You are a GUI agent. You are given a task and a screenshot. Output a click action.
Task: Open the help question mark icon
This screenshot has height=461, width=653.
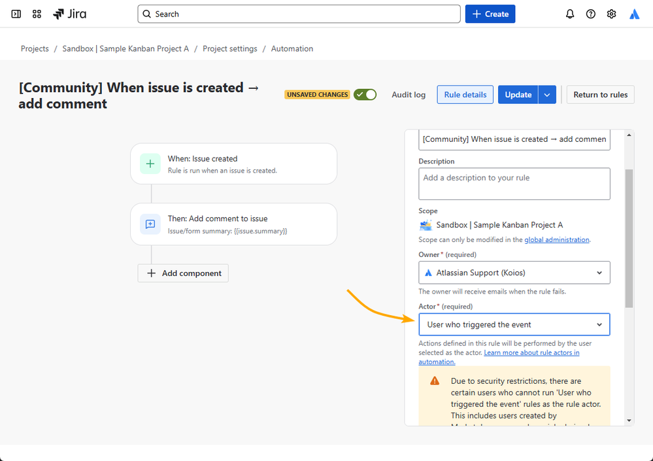pyautogui.click(x=590, y=14)
